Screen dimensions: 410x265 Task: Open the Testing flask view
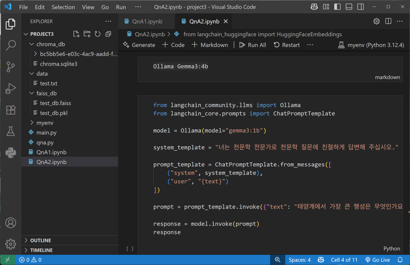point(10,131)
